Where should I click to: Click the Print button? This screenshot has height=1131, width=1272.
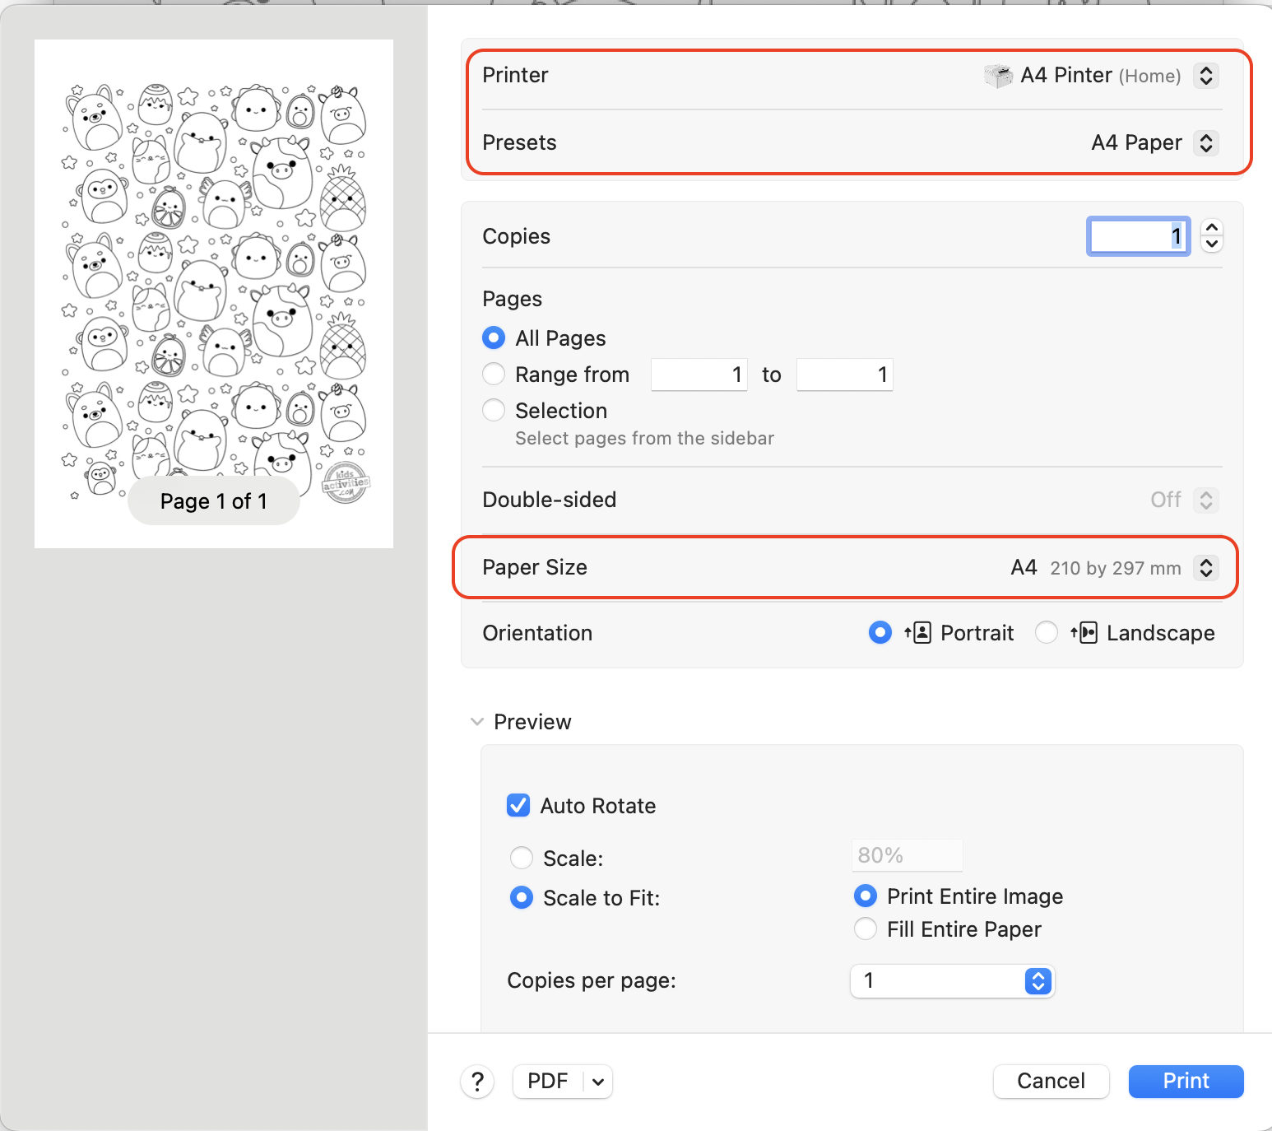1186,1082
